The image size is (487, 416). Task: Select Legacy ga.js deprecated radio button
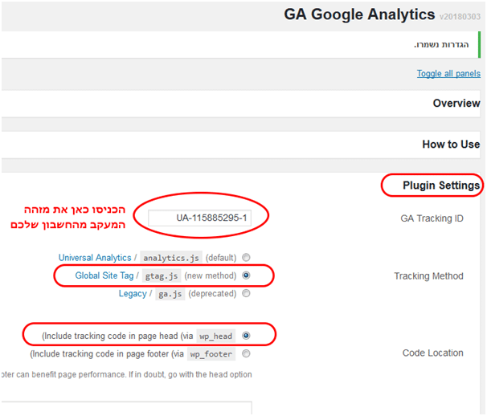point(246,293)
